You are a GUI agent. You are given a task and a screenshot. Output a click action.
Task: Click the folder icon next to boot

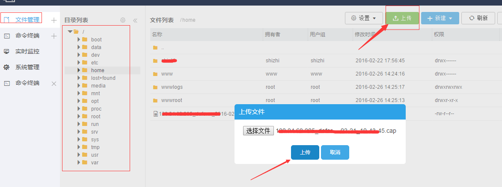tap(84, 39)
